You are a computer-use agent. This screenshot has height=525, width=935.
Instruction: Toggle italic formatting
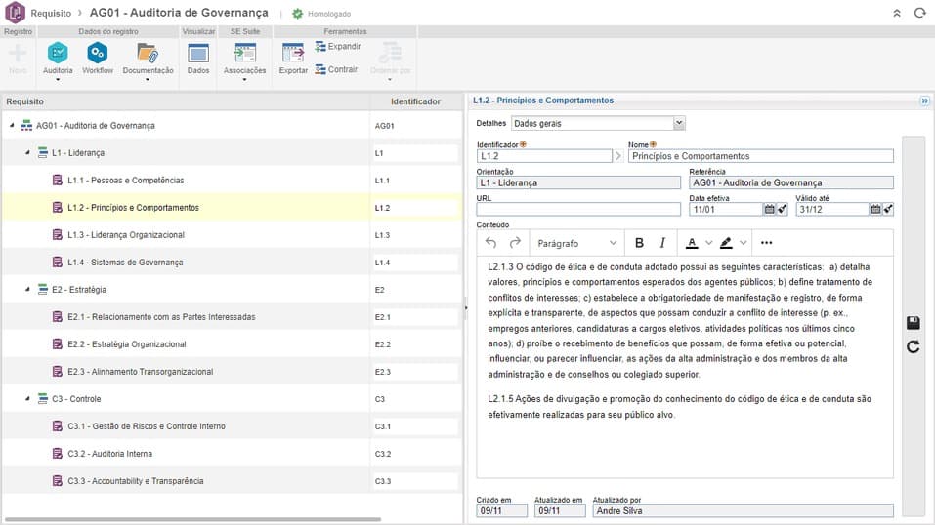click(x=662, y=243)
